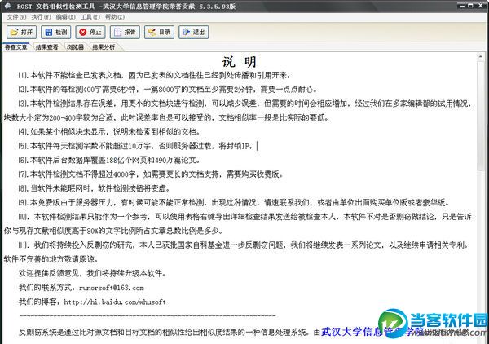
Task: Switch to the 结果分析 tab
Action: tap(104, 47)
